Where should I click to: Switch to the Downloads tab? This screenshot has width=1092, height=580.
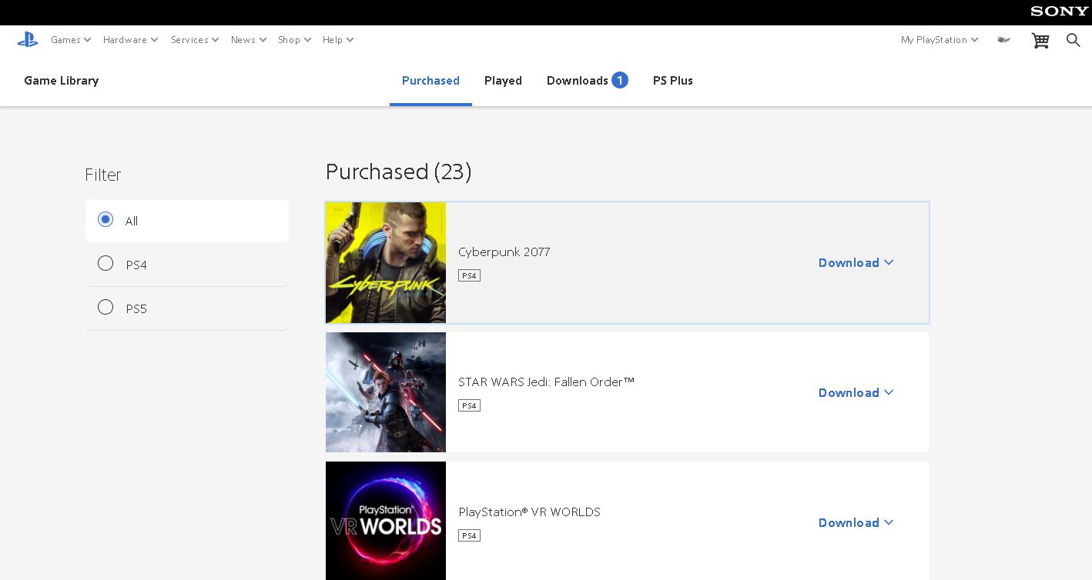587,81
